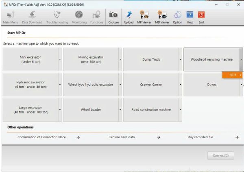Image resolution: width=244 pixels, height=172 pixels.
Task: Expand the Wheel Loader dropdown arrow
Action: (120, 109)
